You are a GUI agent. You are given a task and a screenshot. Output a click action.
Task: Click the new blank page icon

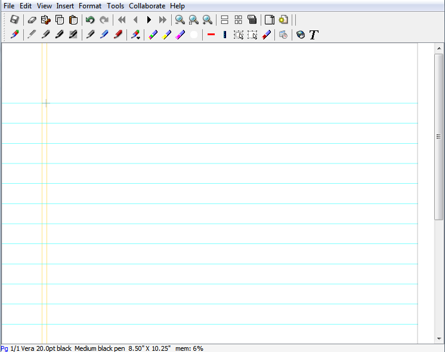point(270,20)
